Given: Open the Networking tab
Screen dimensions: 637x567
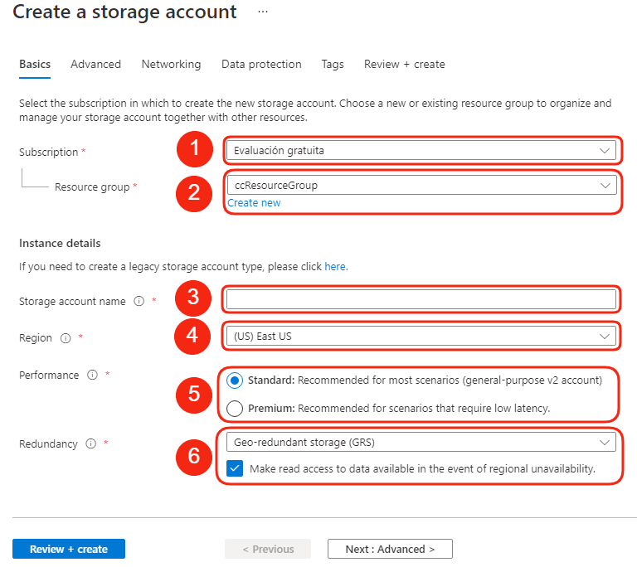Looking at the screenshot, I should pos(171,64).
